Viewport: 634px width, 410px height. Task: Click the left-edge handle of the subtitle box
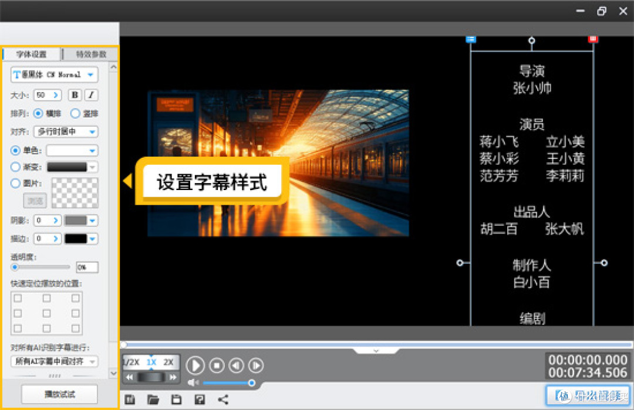(x=460, y=263)
